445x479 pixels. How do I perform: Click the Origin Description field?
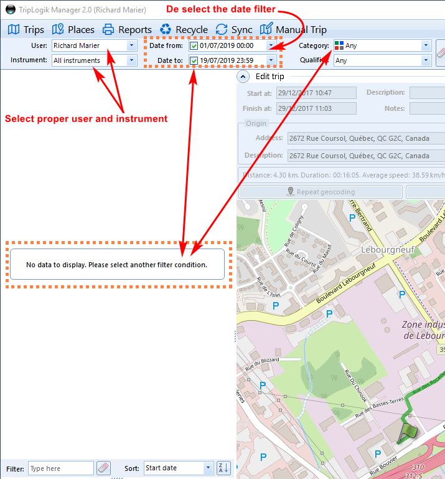tap(366, 156)
